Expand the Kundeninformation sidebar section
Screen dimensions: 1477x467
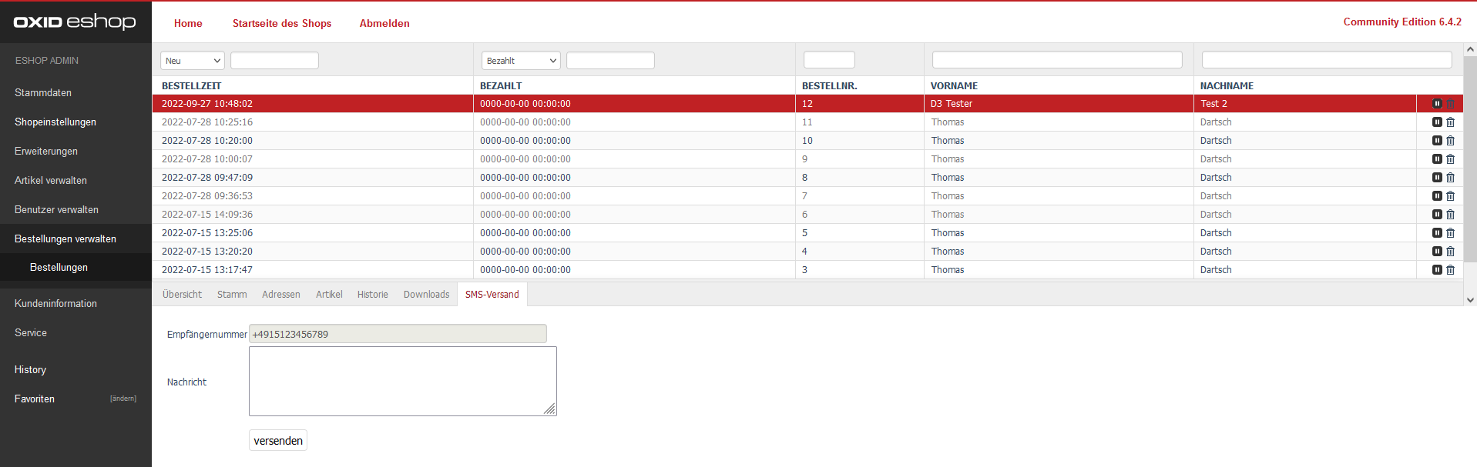click(55, 304)
